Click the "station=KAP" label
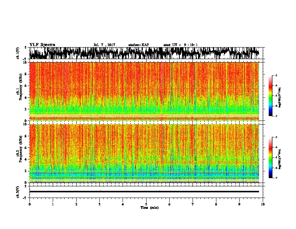This screenshot has width=296, height=229. point(139,45)
